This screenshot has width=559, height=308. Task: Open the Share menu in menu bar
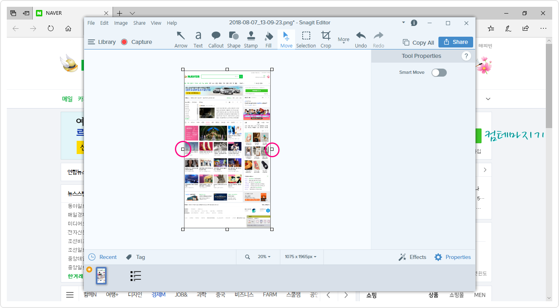(x=139, y=23)
